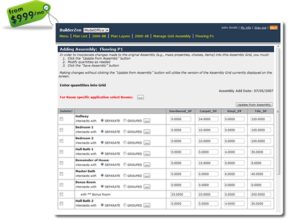Click the vertical scrollbar thumb

coord(278,112)
